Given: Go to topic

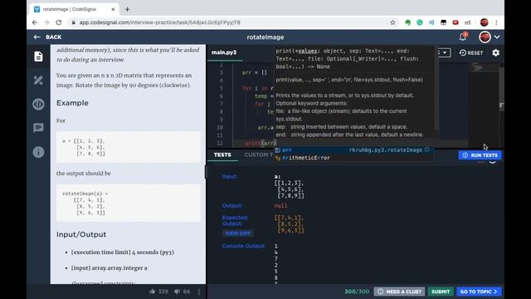Looking at the screenshot, I should (x=479, y=292).
